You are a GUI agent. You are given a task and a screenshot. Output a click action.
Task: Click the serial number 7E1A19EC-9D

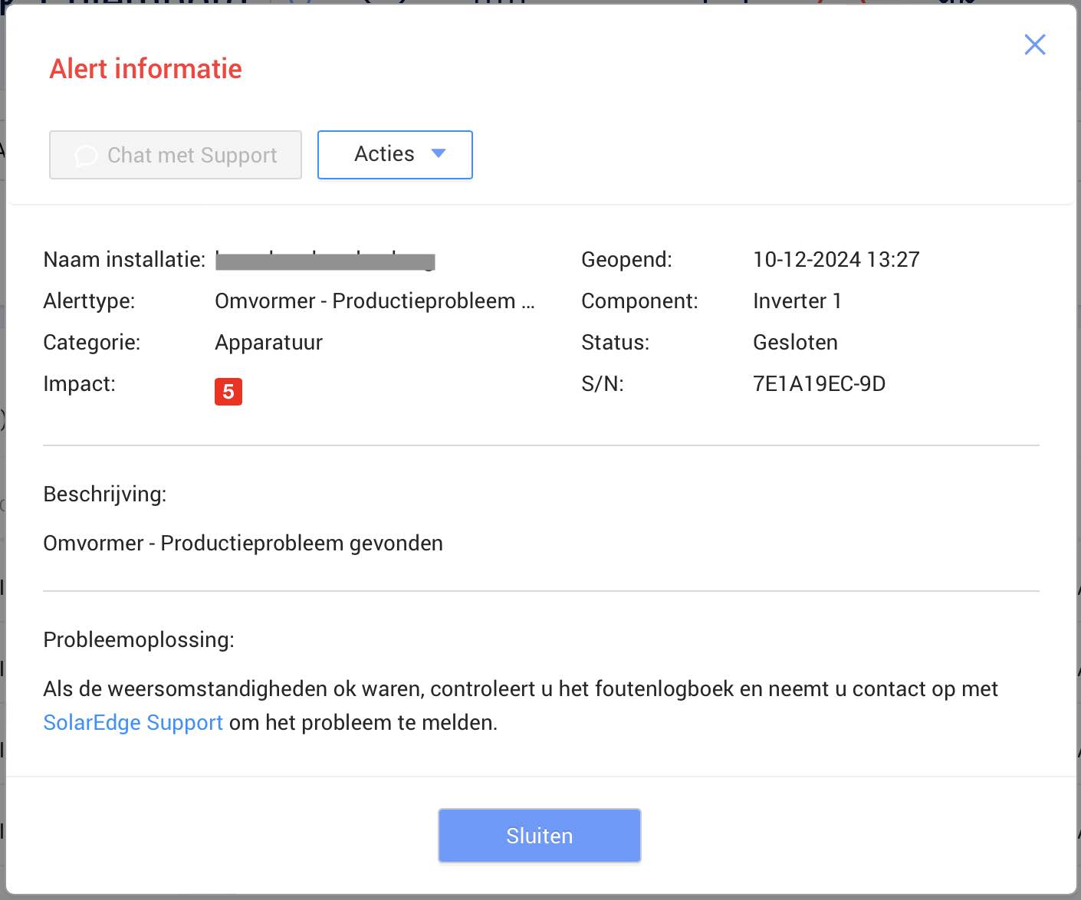819,383
